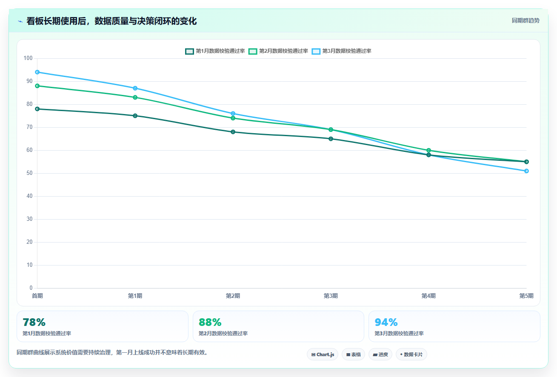This screenshot has width=557, height=377.
Task: Click the 数据卡片 tag button
Action: 411,354
